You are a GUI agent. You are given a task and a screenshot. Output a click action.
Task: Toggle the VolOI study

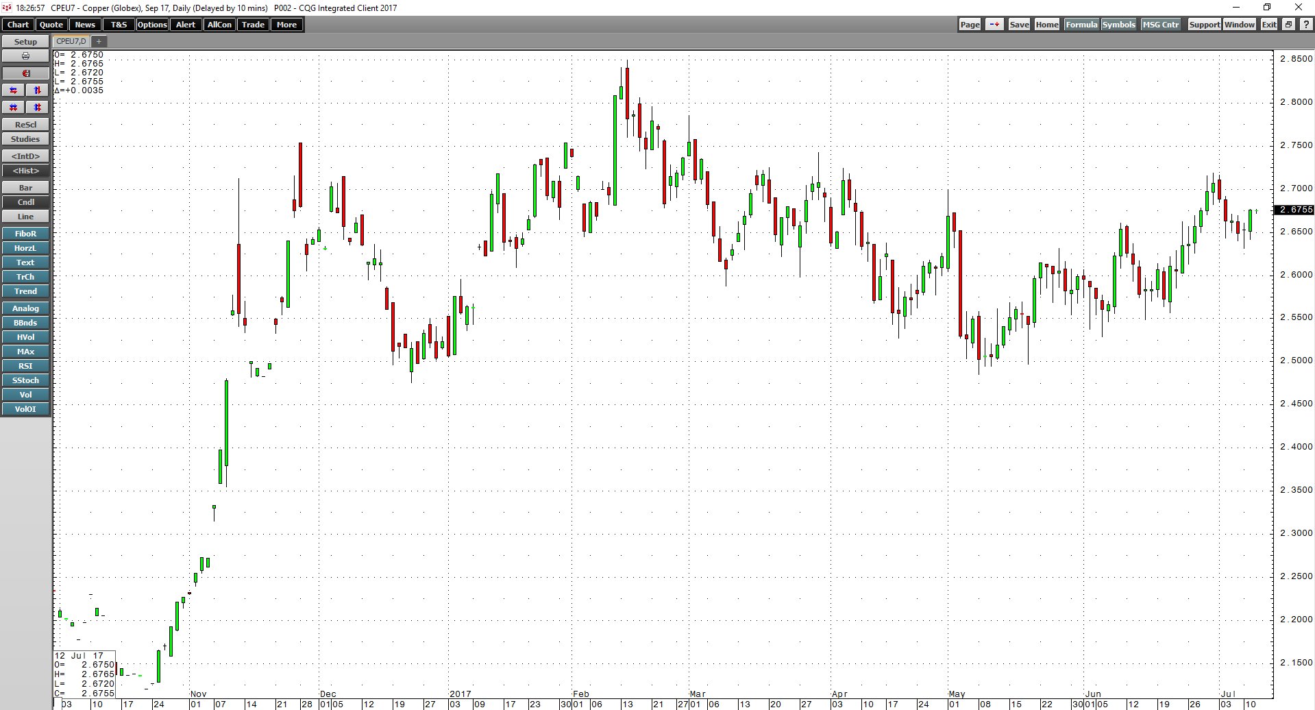25,409
